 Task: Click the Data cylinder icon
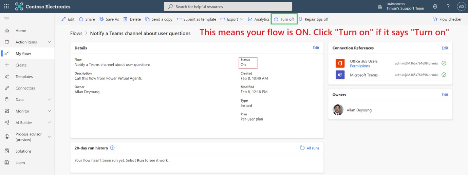7,100
